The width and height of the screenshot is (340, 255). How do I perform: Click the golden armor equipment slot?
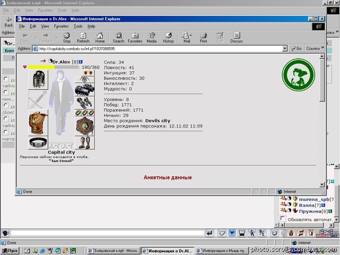pos(38,122)
